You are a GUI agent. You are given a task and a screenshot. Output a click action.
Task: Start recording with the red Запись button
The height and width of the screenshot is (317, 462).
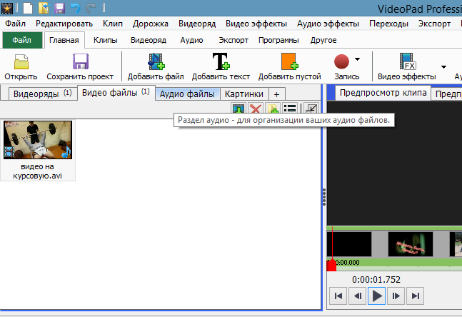tap(342, 61)
